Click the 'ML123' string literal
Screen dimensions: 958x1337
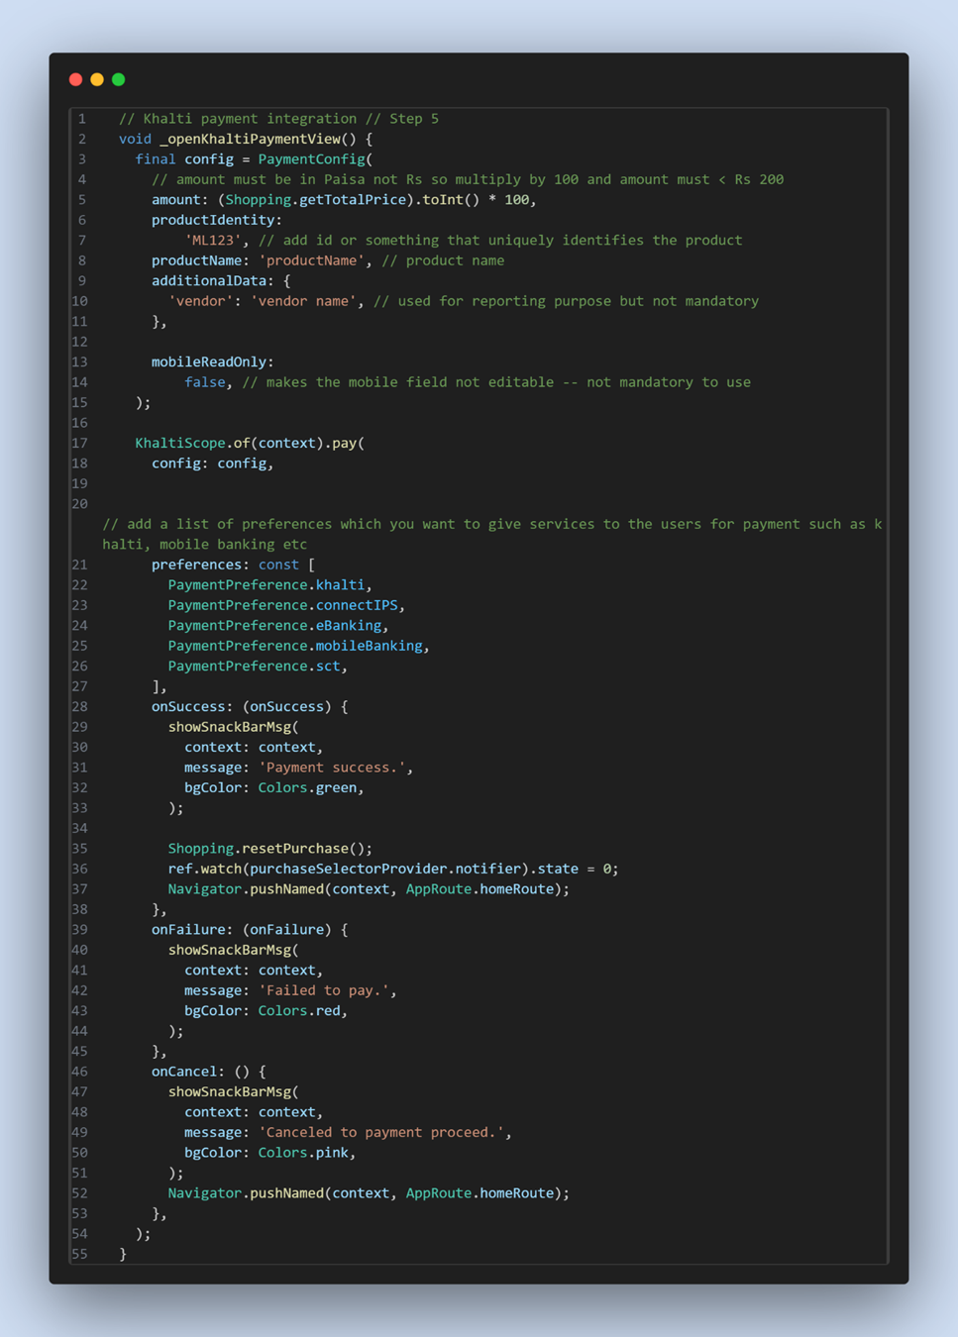click(213, 241)
